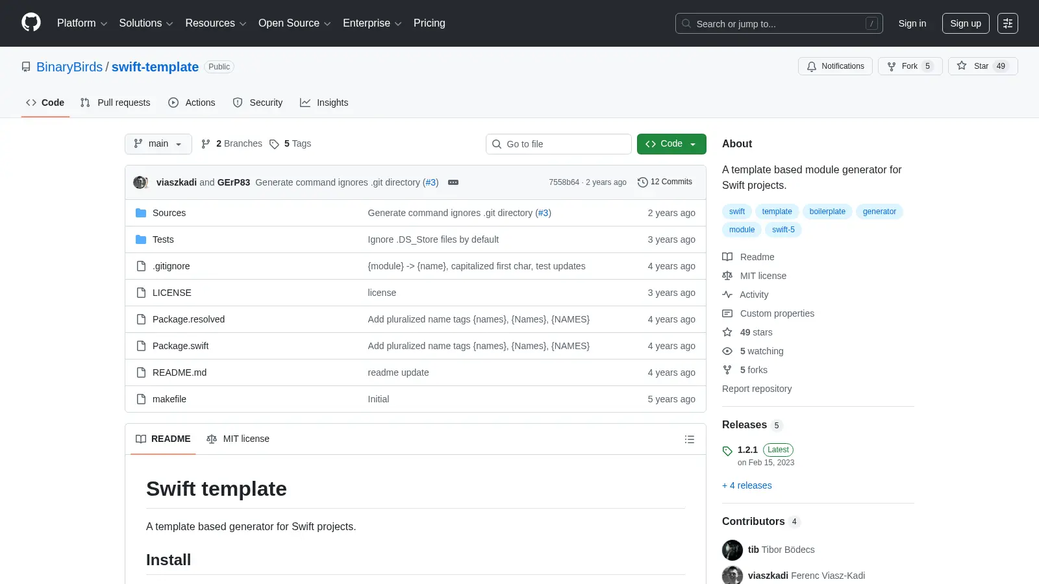Click the makefile file icon
1039x584 pixels.
pyautogui.click(x=141, y=399)
